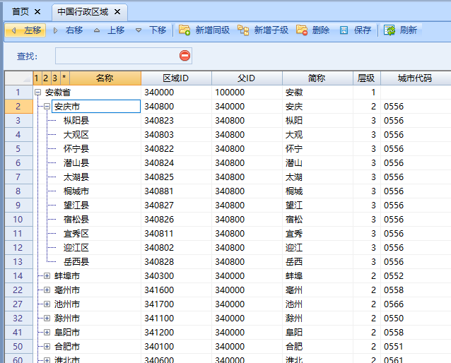The image size is (451, 363).
Task: Click the 0552 city code cell
Action: tap(416, 276)
